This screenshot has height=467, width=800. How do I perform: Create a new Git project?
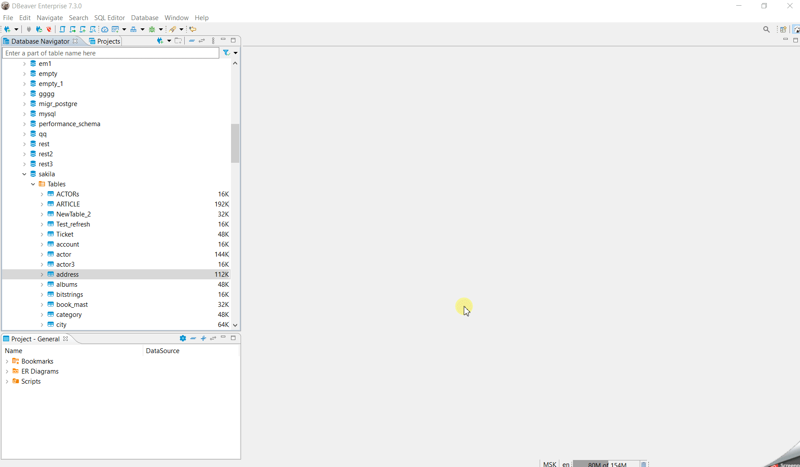click(116, 29)
